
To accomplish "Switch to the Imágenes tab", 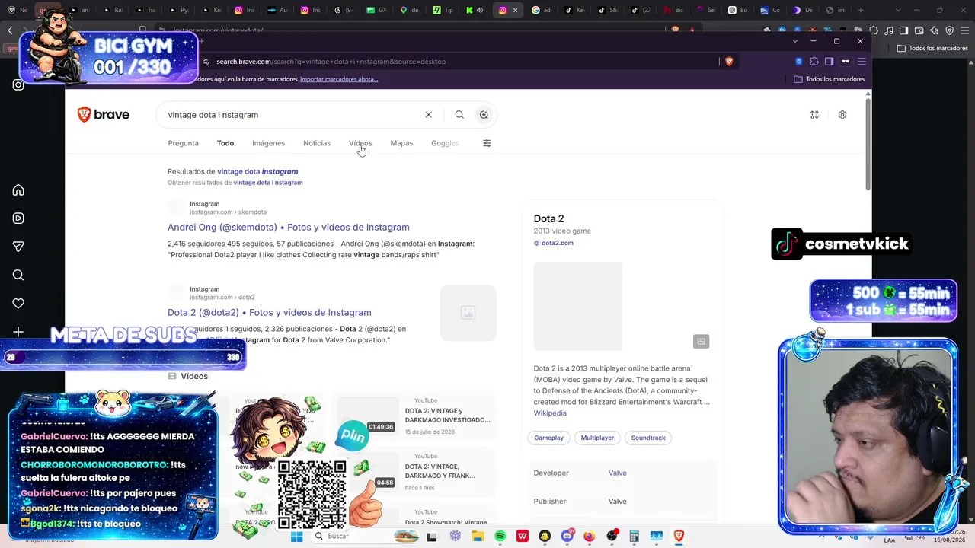I will tap(269, 143).
